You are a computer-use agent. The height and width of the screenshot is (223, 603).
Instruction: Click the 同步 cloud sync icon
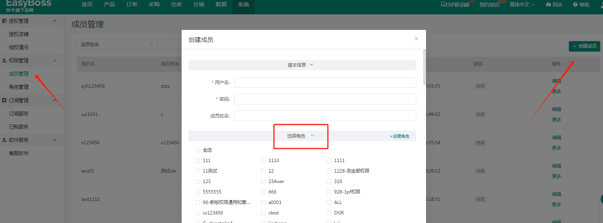pos(548,5)
